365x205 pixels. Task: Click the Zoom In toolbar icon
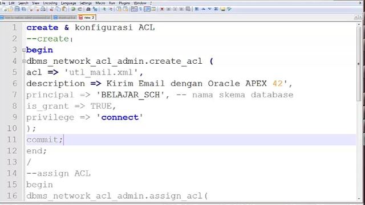(x=104, y=9)
